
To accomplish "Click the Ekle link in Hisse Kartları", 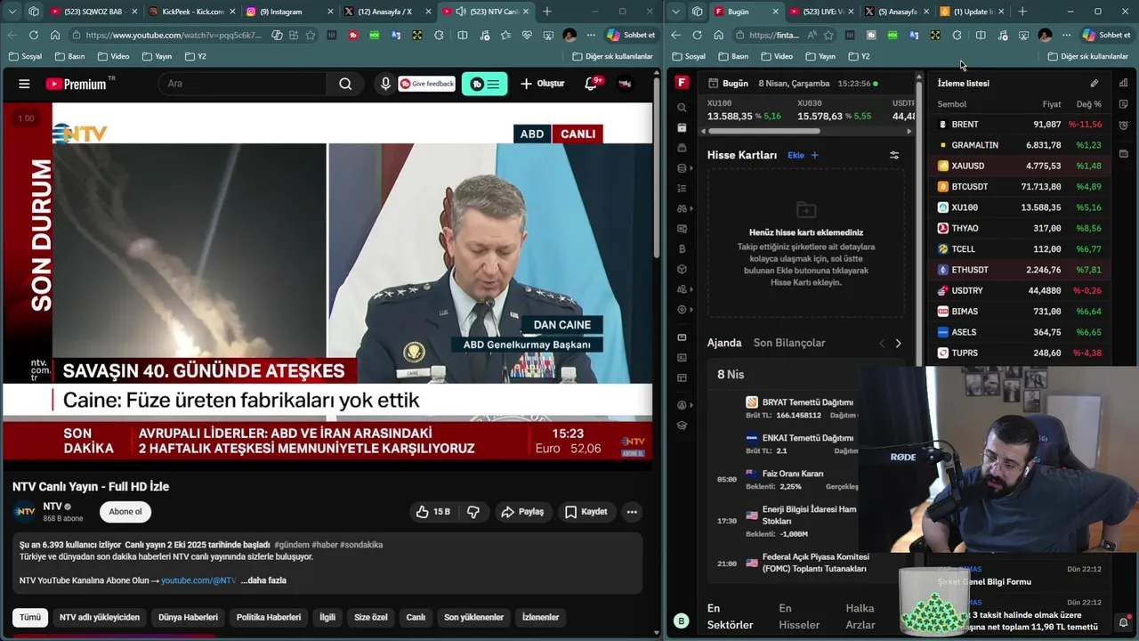I will coord(796,155).
